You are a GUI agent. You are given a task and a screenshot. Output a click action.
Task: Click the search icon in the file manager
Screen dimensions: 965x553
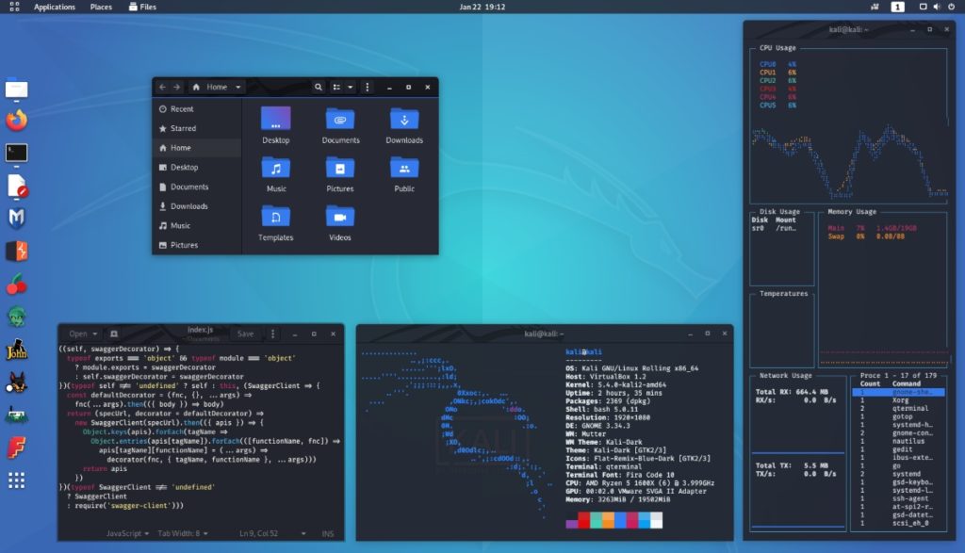[319, 86]
